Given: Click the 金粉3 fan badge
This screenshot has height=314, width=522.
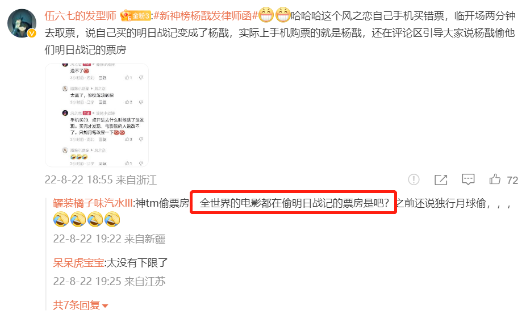Looking at the screenshot, I should pos(135,16).
